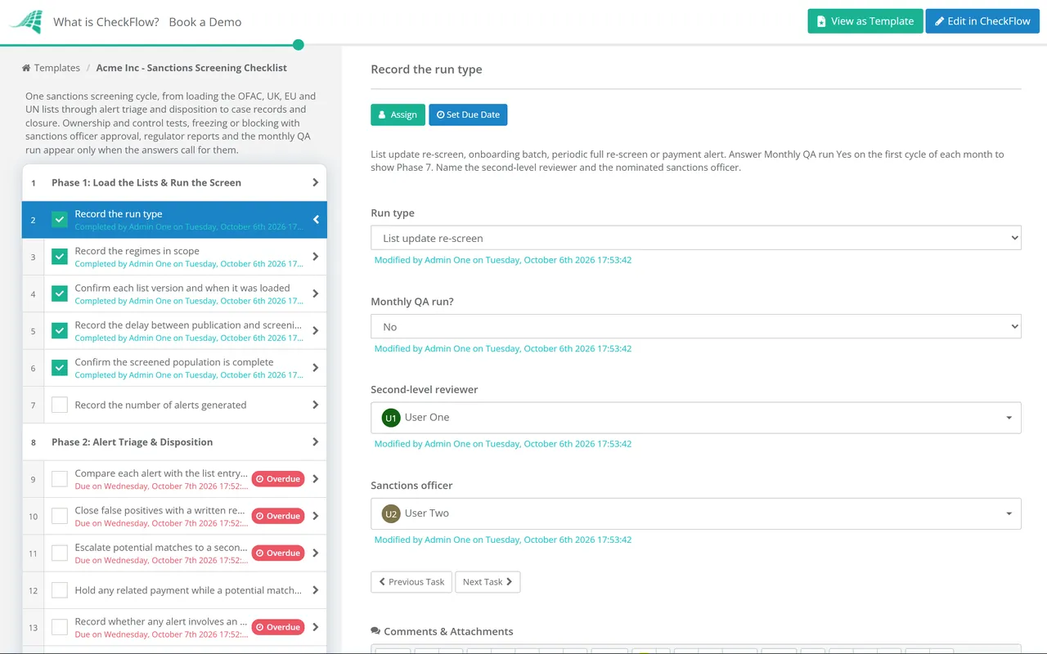Uncheck the 'Record the run type' checkbox

coord(60,220)
